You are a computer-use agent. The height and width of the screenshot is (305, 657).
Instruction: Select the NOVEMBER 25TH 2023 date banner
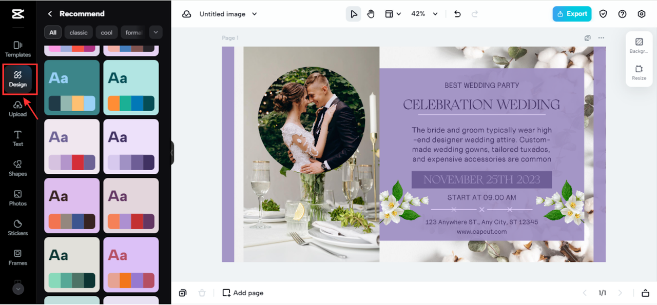coord(481,179)
